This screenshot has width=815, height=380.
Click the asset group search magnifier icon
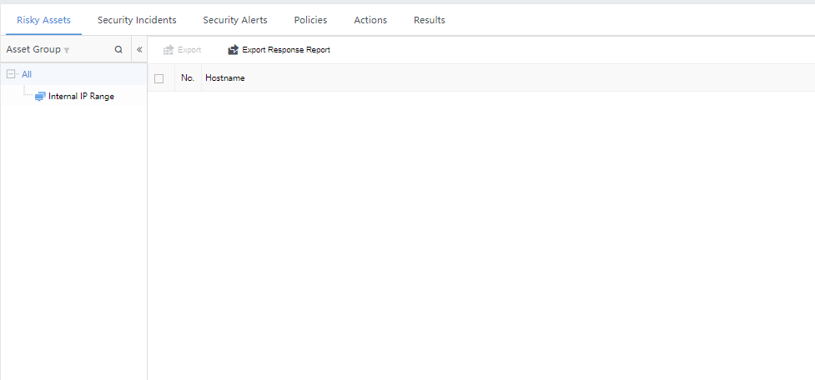118,50
